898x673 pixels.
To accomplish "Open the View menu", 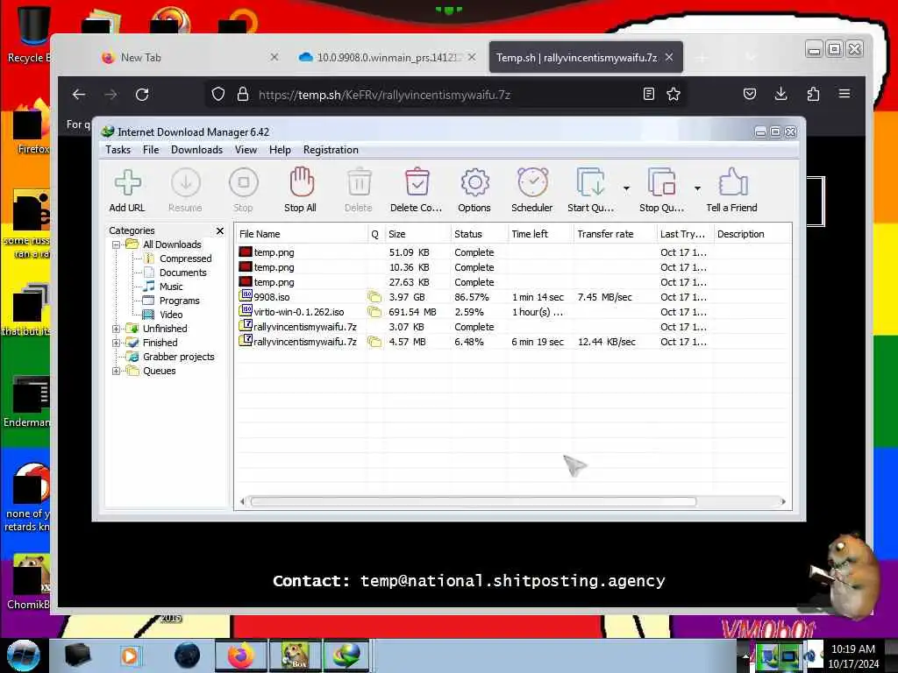I will point(246,150).
